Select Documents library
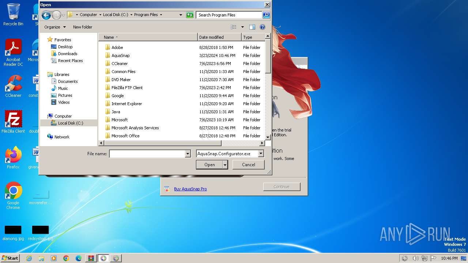The height and width of the screenshot is (263, 468). (x=68, y=81)
